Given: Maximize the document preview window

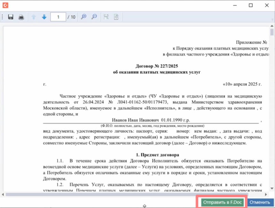Looking at the screenshot, I should (x=251, y=5).
